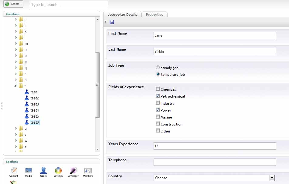Screen dimensions: 289x184
Task: Enable the Marine checkbox
Action: pyautogui.click(x=158, y=117)
